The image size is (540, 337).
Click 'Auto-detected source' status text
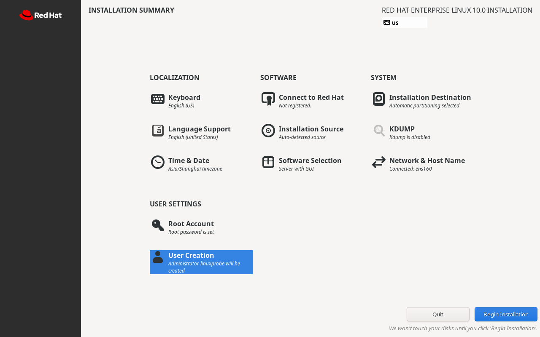[302, 137]
